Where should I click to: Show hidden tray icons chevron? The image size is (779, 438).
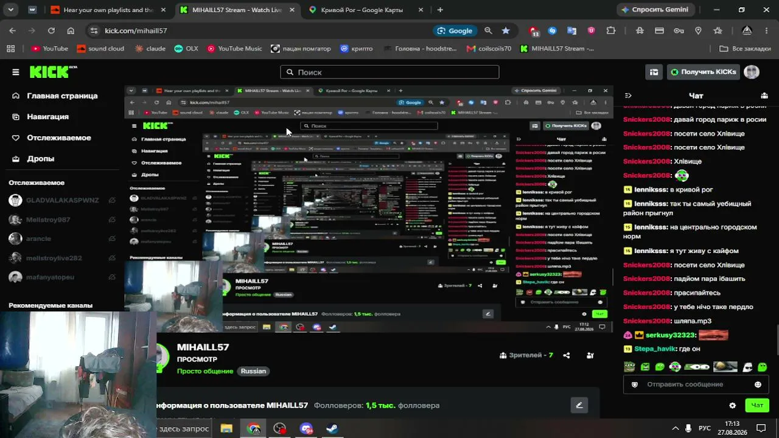[675, 428]
